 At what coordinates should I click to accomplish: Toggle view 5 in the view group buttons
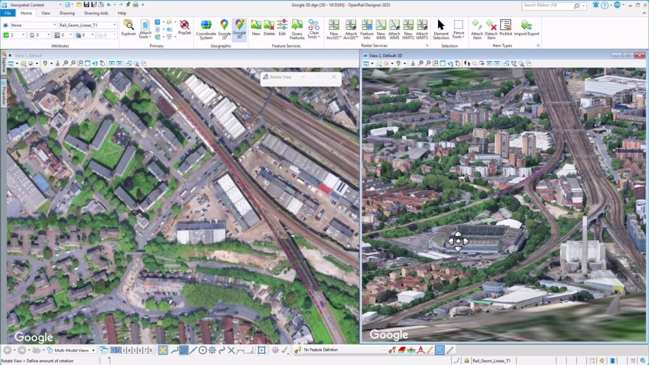coord(134,350)
